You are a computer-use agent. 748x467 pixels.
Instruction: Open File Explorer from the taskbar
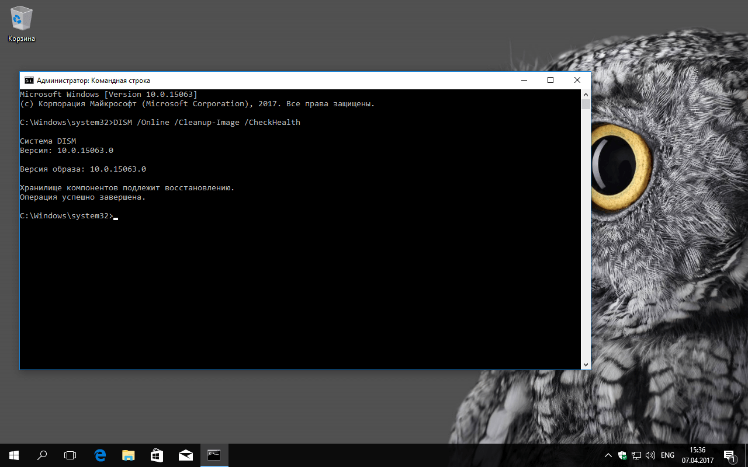(129, 455)
